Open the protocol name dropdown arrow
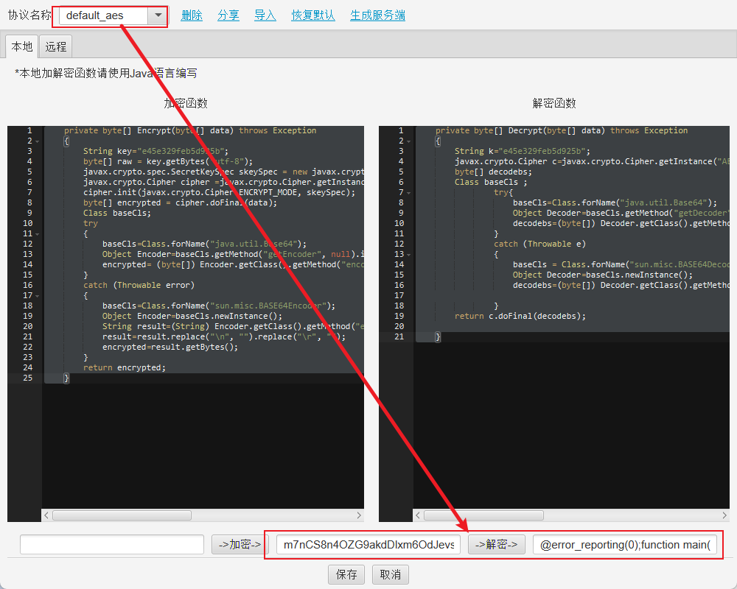Screen dimensions: 737x589 tap(158, 15)
